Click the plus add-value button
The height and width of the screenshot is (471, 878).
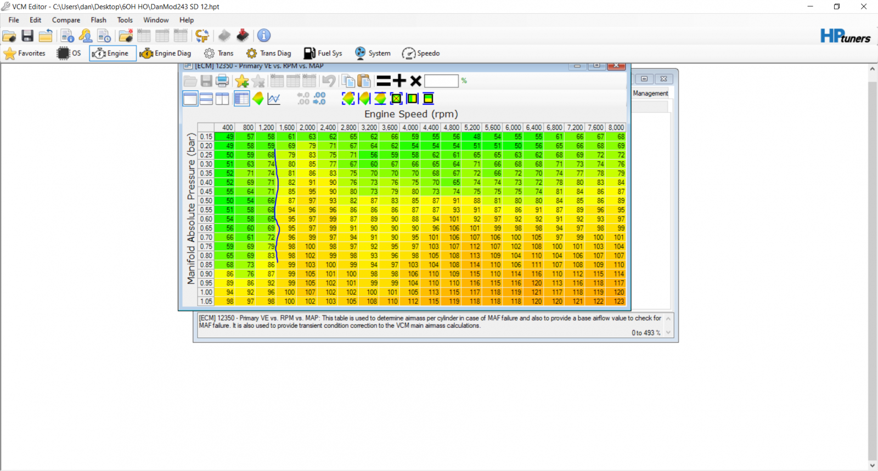pyautogui.click(x=399, y=81)
